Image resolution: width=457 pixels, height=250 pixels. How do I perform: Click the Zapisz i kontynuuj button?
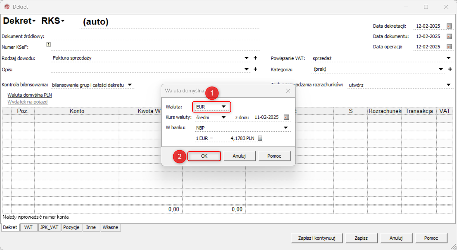coord(316,238)
